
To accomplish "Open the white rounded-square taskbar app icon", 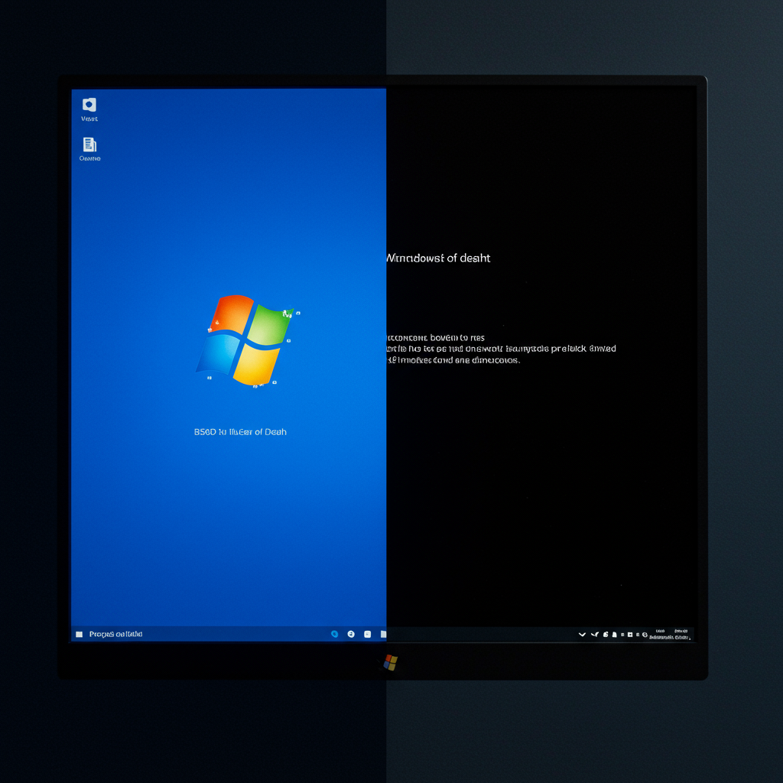I will point(368,634).
